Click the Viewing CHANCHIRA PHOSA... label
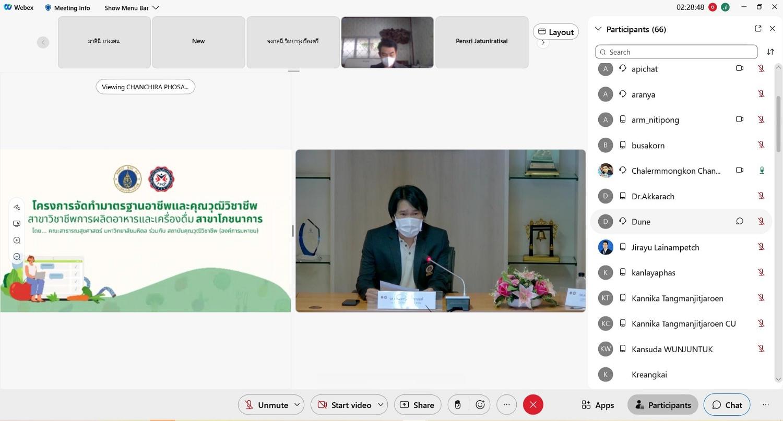The height and width of the screenshot is (421, 783). tap(145, 87)
